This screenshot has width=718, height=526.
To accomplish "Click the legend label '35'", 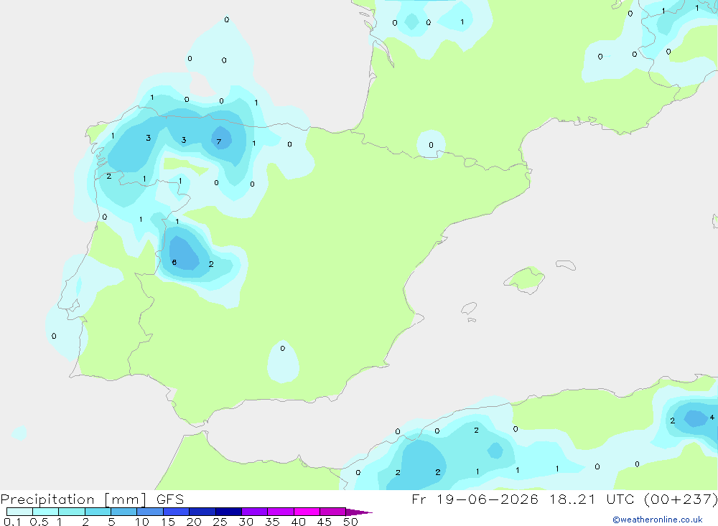I will (272, 522).
